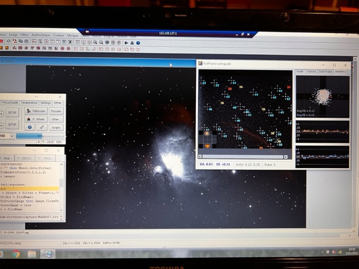Click the binoculars toolbar icon
The image size is (359, 269).
coord(132,43)
